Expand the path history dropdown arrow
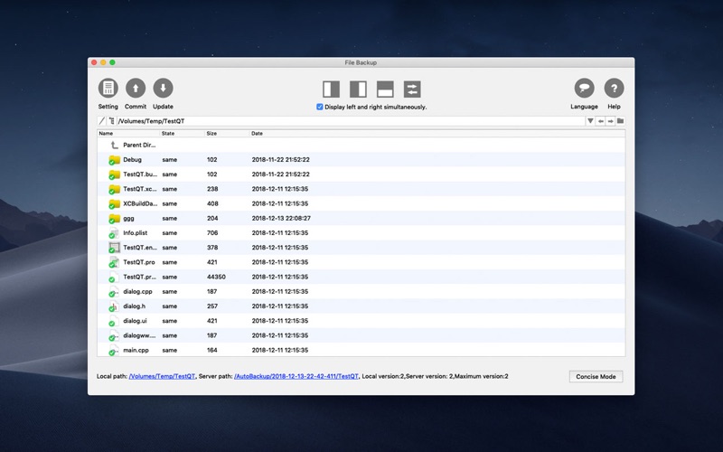 [590, 121]
